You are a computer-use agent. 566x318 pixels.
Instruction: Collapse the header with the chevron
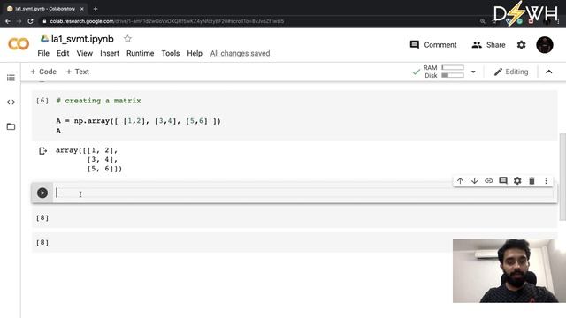pyautogui.click(x=548, y=72)
